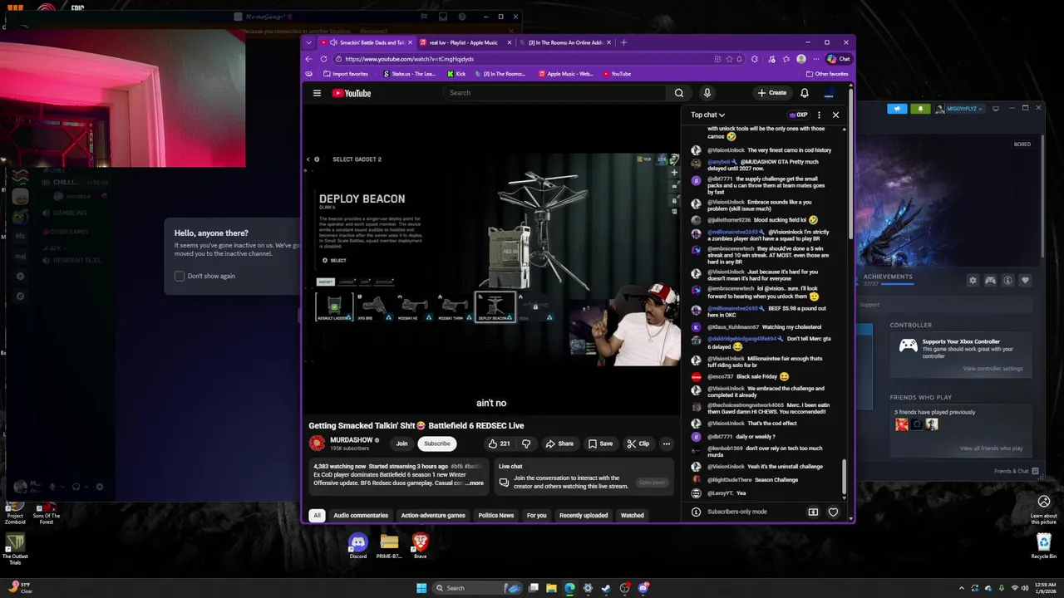
Task: Open Steam game settings gear icon
Action: click(x=973, y=281)
